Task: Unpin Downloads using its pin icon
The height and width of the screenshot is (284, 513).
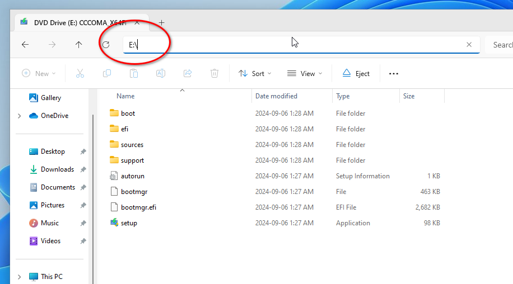Action: point(83,169)
